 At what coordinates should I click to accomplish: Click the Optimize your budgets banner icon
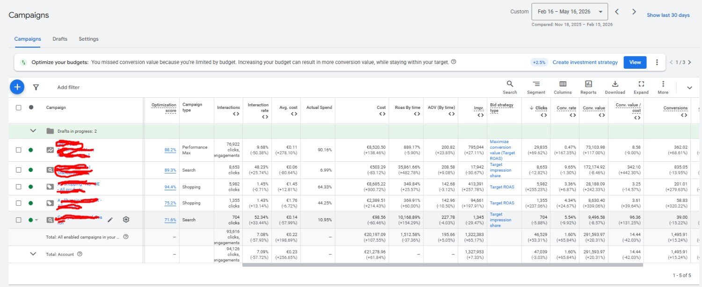[x=23, y=62]
